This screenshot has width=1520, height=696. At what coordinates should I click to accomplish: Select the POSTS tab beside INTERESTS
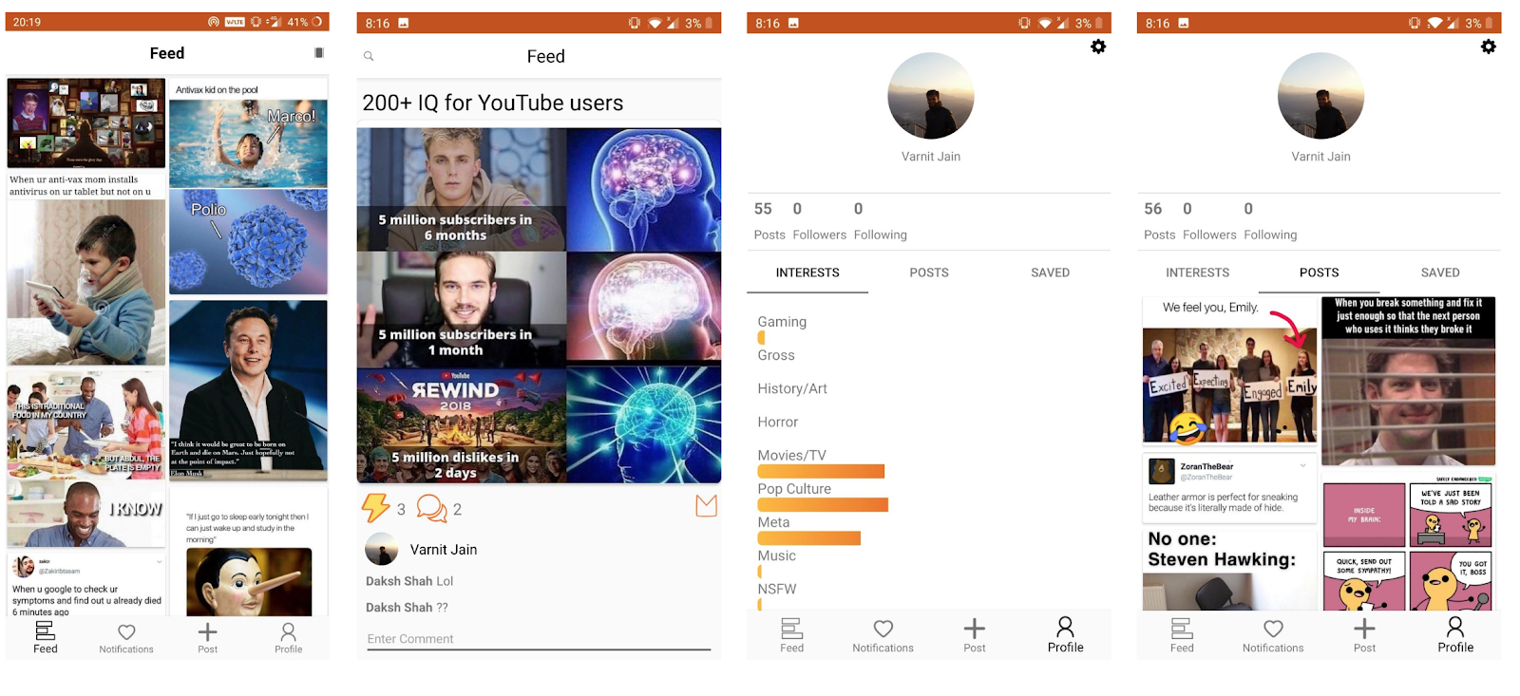pos(929,273)
